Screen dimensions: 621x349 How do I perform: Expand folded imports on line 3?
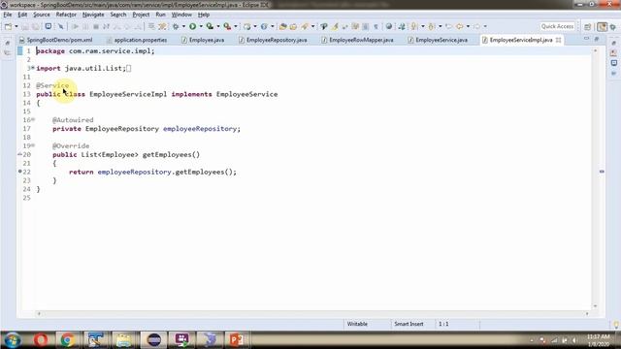[x=33, y=68]
